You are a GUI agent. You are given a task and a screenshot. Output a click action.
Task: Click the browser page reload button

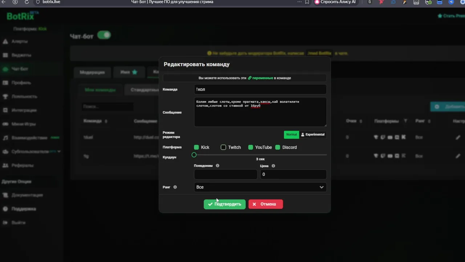click(x=27, y=2)
